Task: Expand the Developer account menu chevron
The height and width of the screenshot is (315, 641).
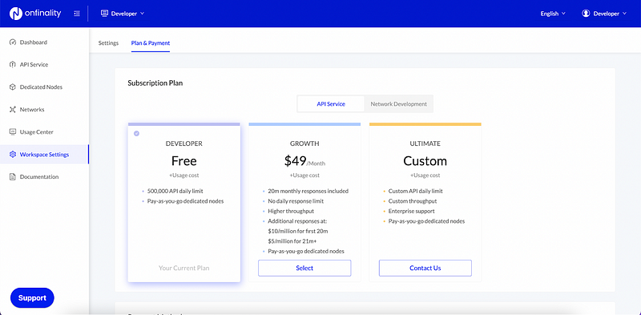Action: pos(624,14)
